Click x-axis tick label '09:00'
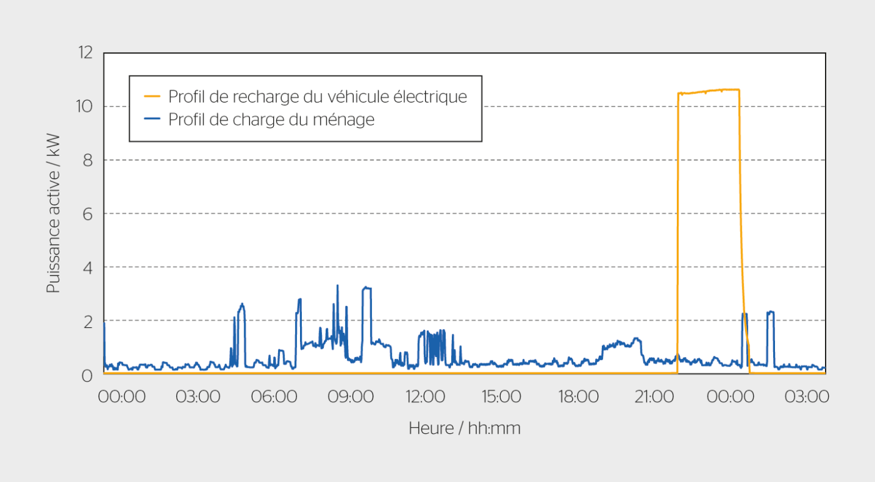This screenshot has width=875, height=482. tap(351, 396)
